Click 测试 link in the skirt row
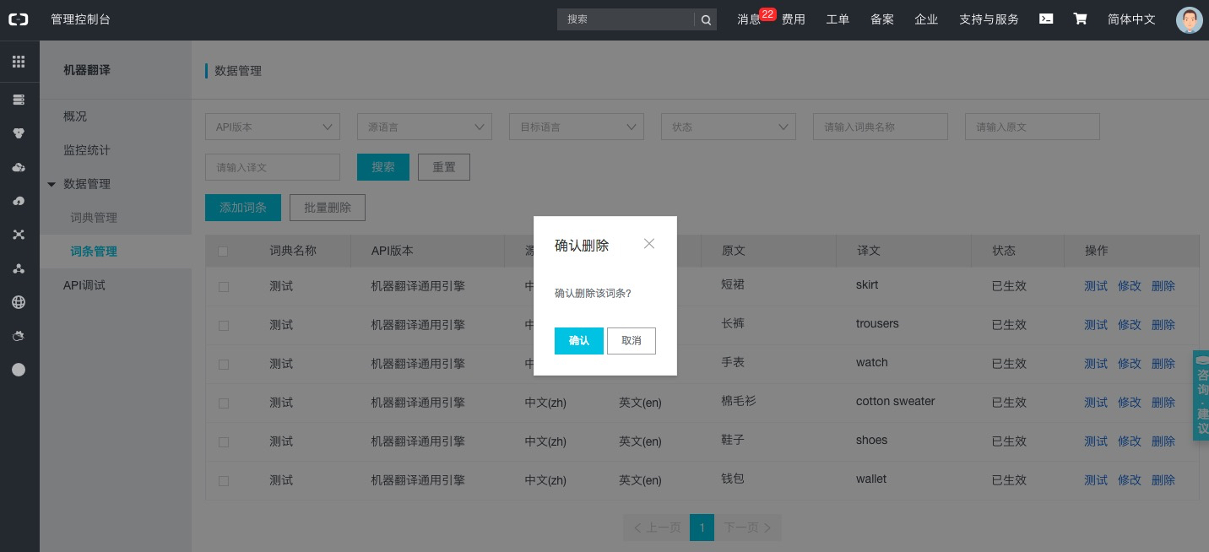This screenshot has width=1209, height=552. [x=1096, y=286]
